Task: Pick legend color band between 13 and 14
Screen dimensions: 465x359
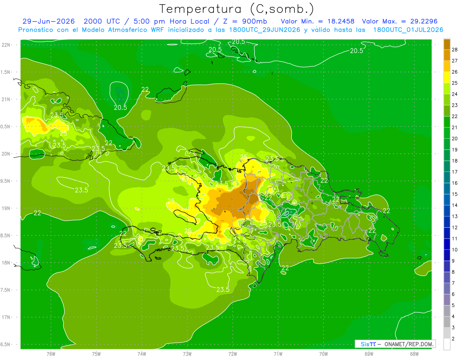Action: (447, 211)
